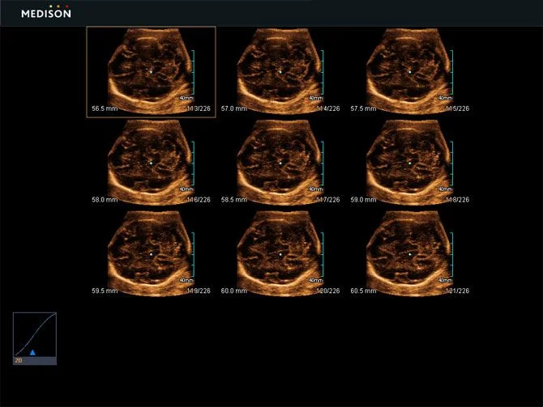Click the 40mm label on slice 119/226

186,280
